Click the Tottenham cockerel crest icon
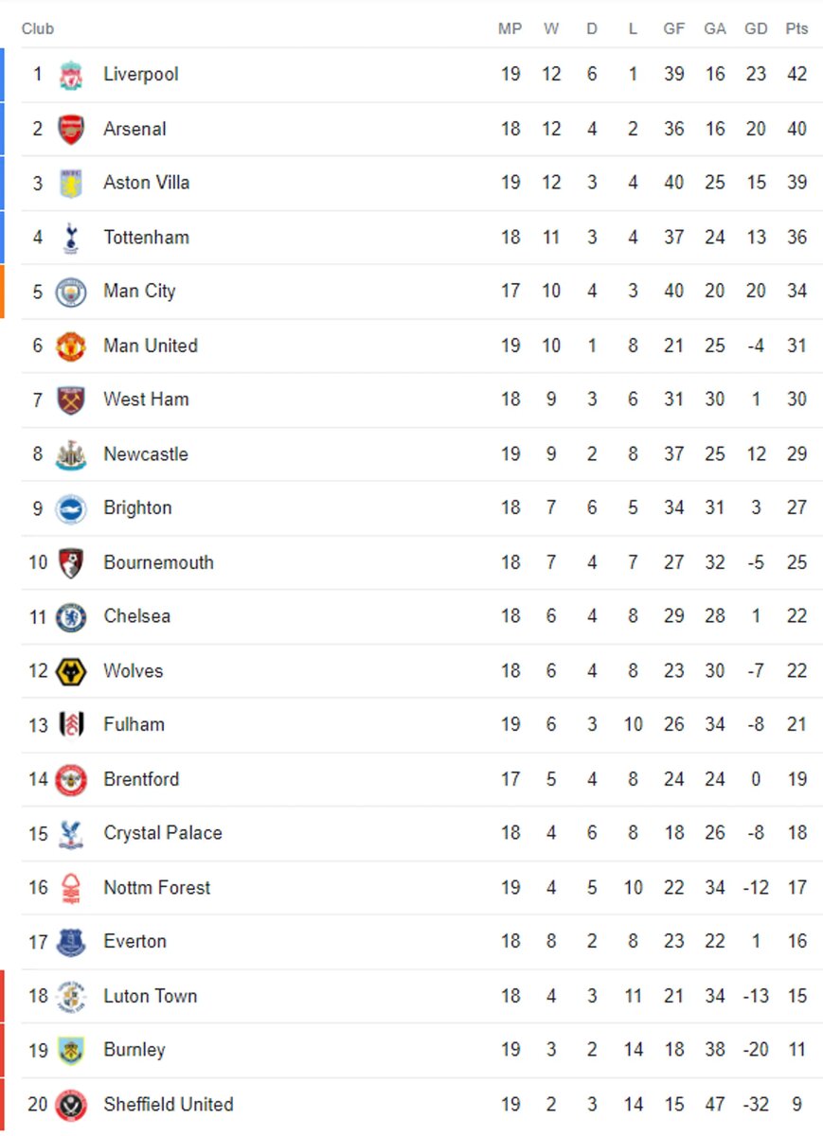The width and height of the screenshot is (823, 1136). click(71, 238)
